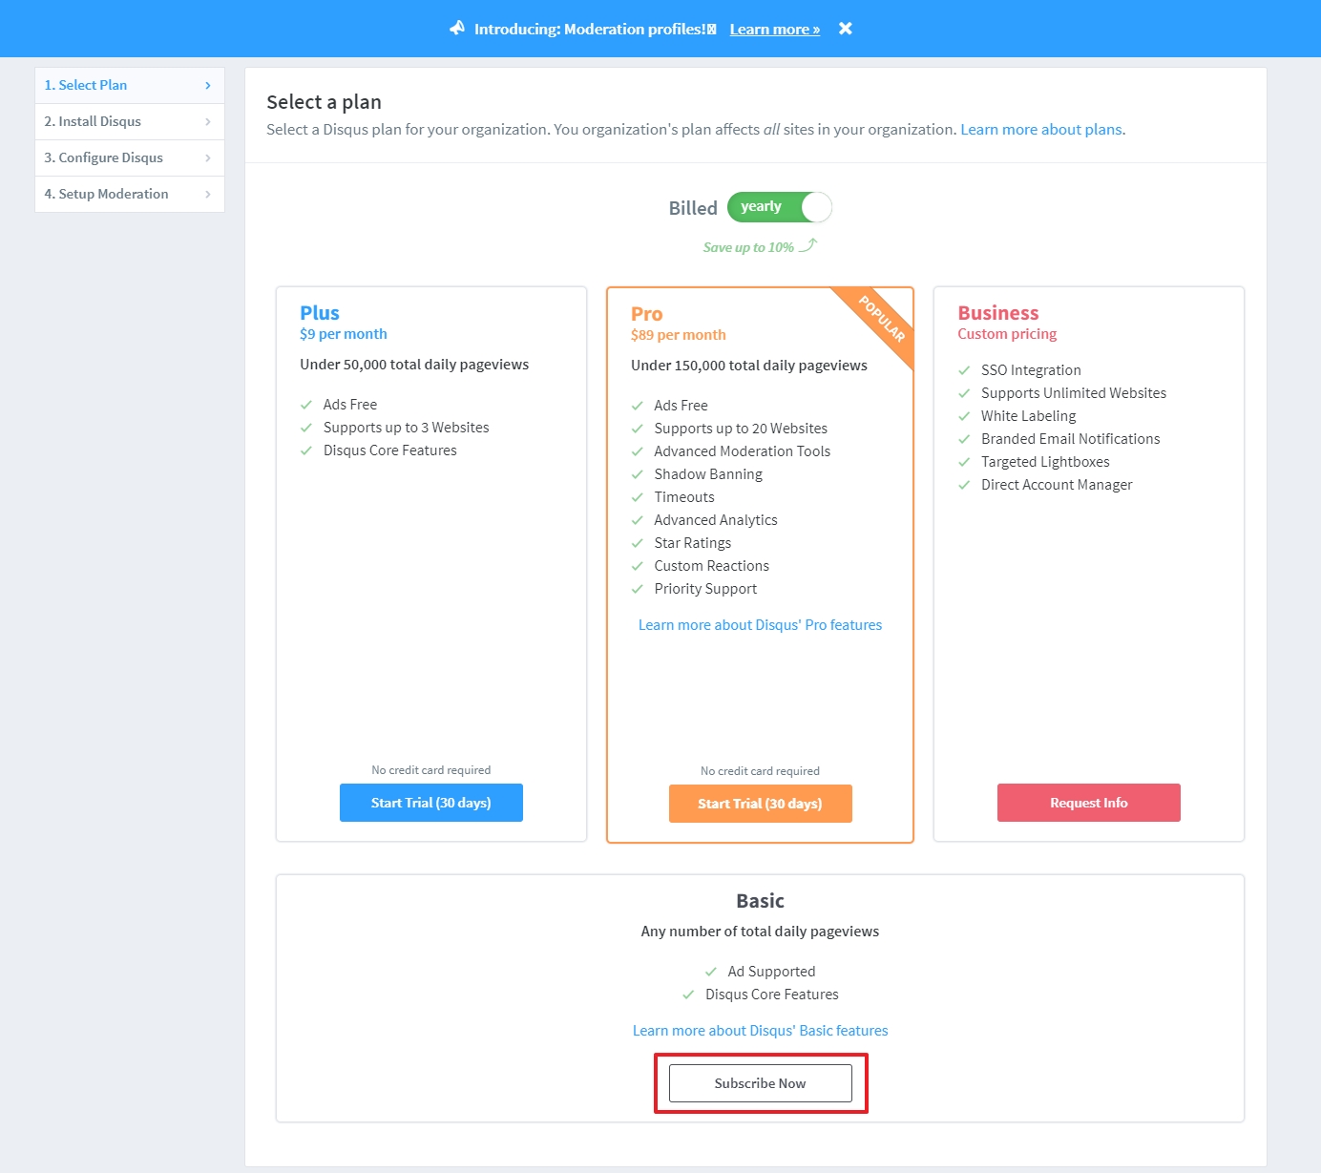Open the banner's Learn more link
The width and height of the screenshot is (1321, 1173).
pos(775,30)
